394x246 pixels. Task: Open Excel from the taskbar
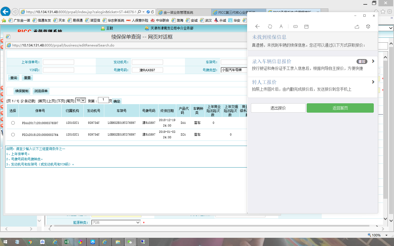point(67,242)
